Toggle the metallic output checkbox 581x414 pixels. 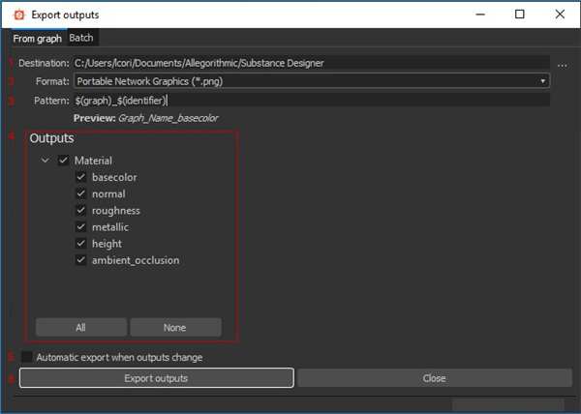pyautogui.click(x=81, y=226)
